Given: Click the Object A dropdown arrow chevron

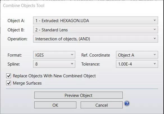Looking at the screenshot, I should (155, 20).
